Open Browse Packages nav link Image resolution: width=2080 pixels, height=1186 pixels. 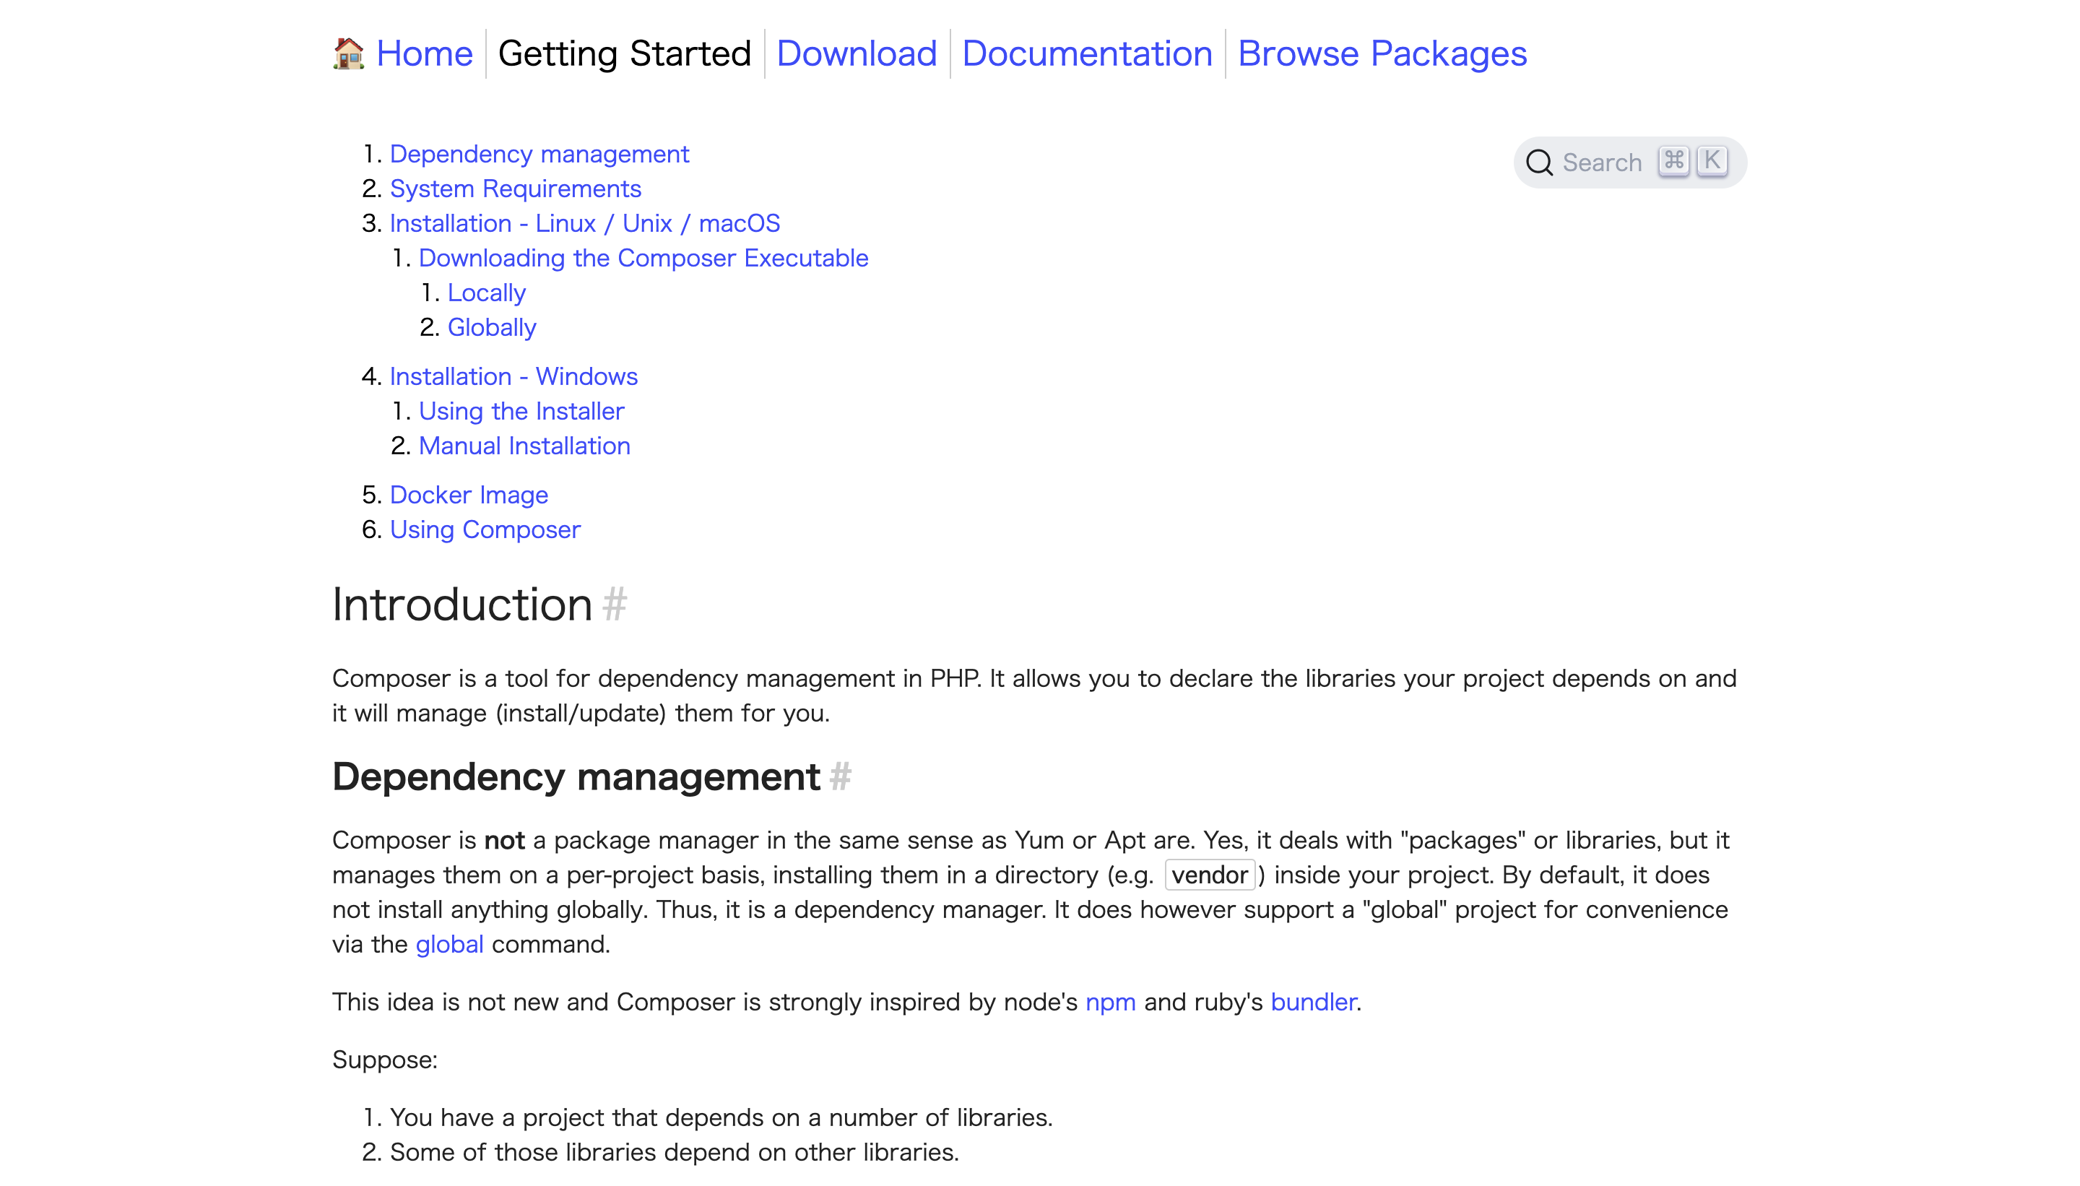point(1382,53)
